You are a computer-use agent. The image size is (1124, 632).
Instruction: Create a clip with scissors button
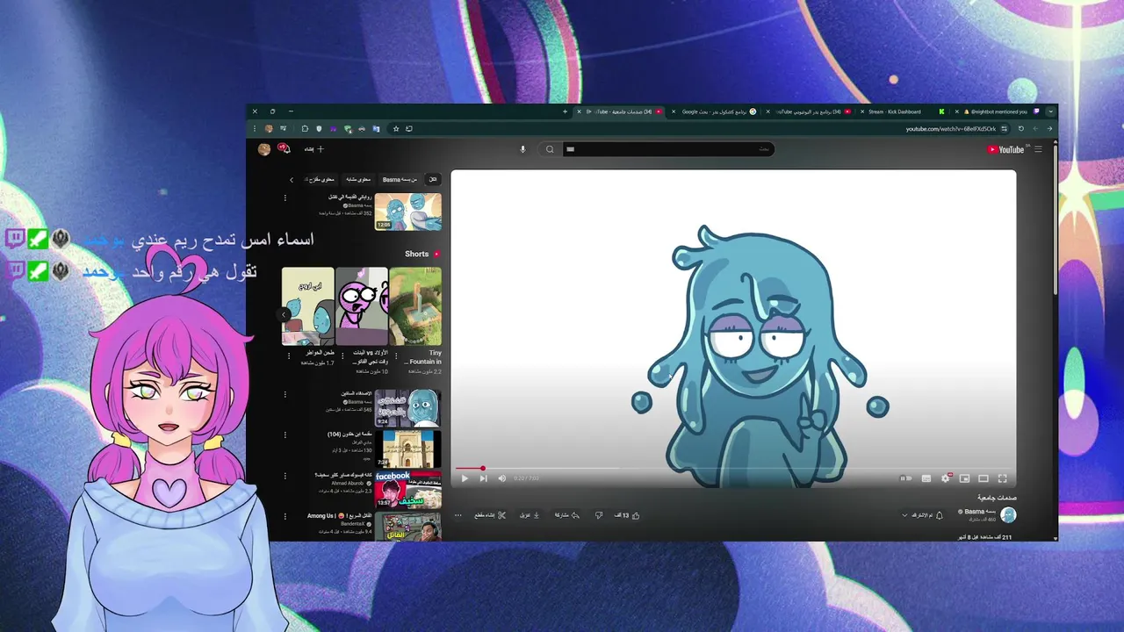click(x=490, y=515)
